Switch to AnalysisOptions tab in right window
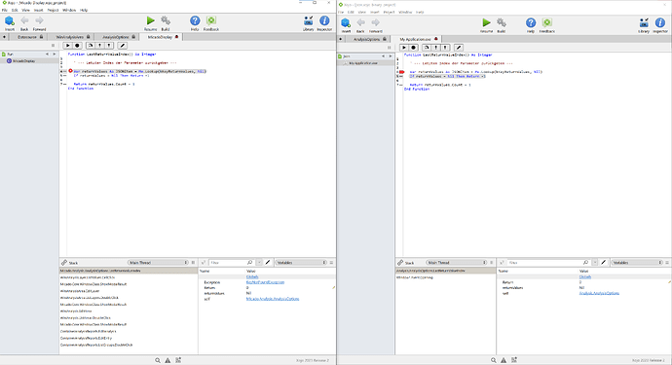 pos(367,39)
